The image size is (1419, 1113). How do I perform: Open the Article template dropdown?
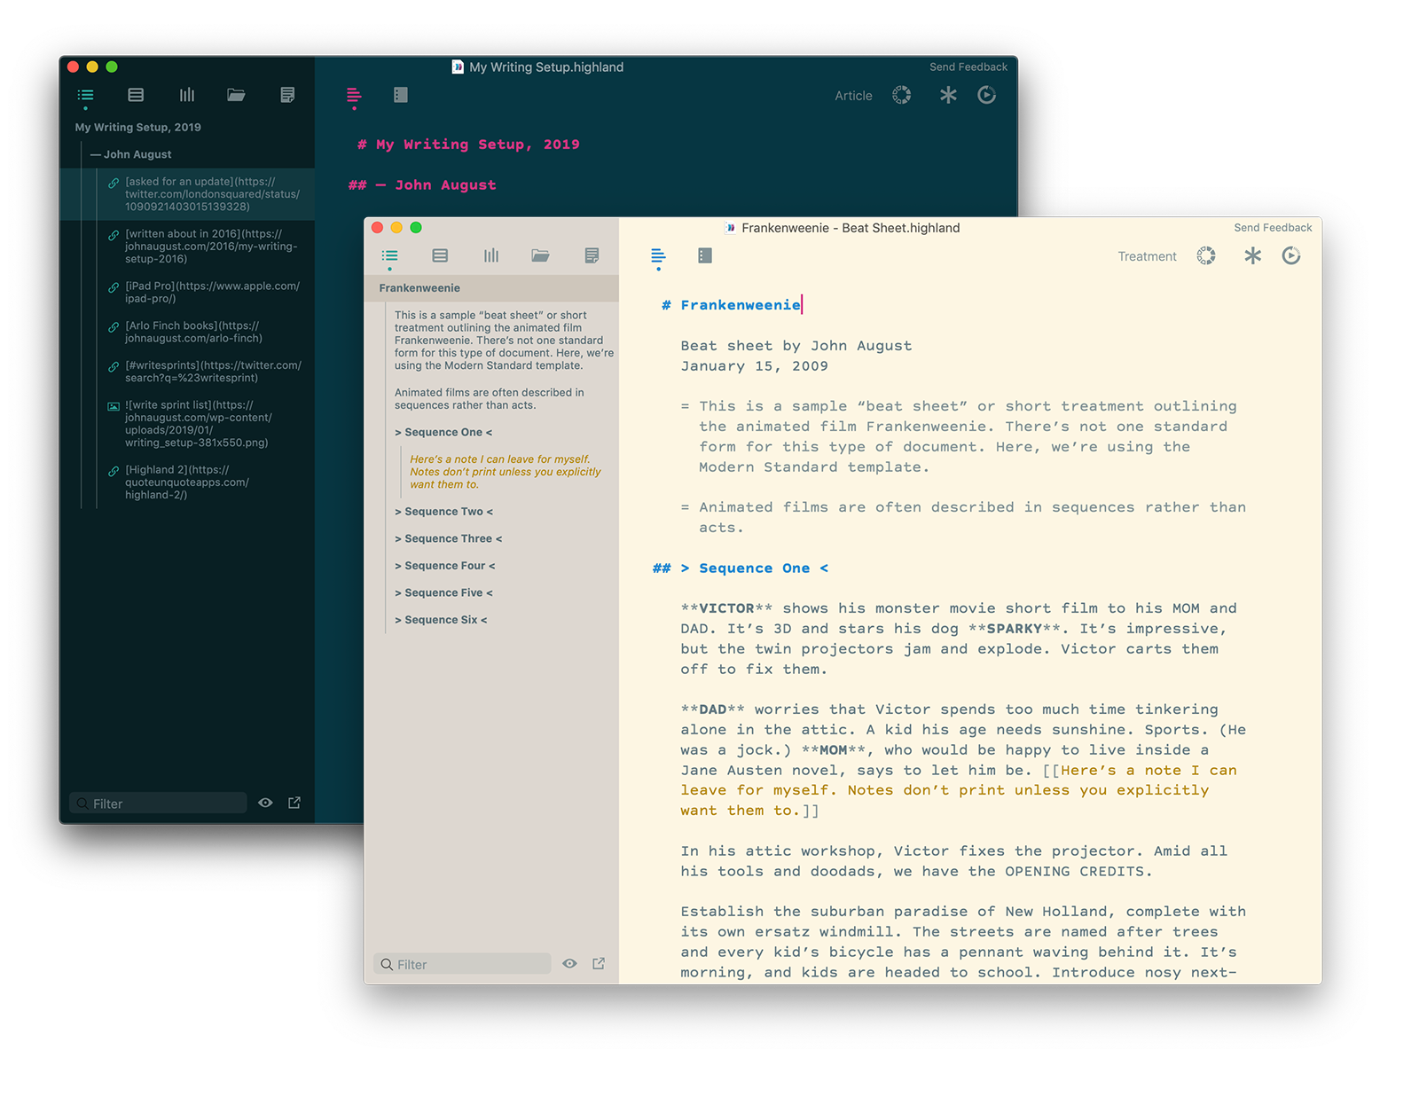[x=853, y=96]
